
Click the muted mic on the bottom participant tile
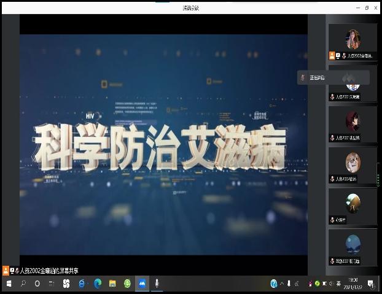coord(332,260)
